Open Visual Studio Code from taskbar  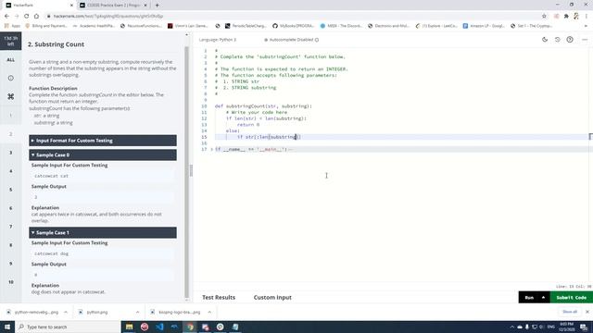click(159, 327)
